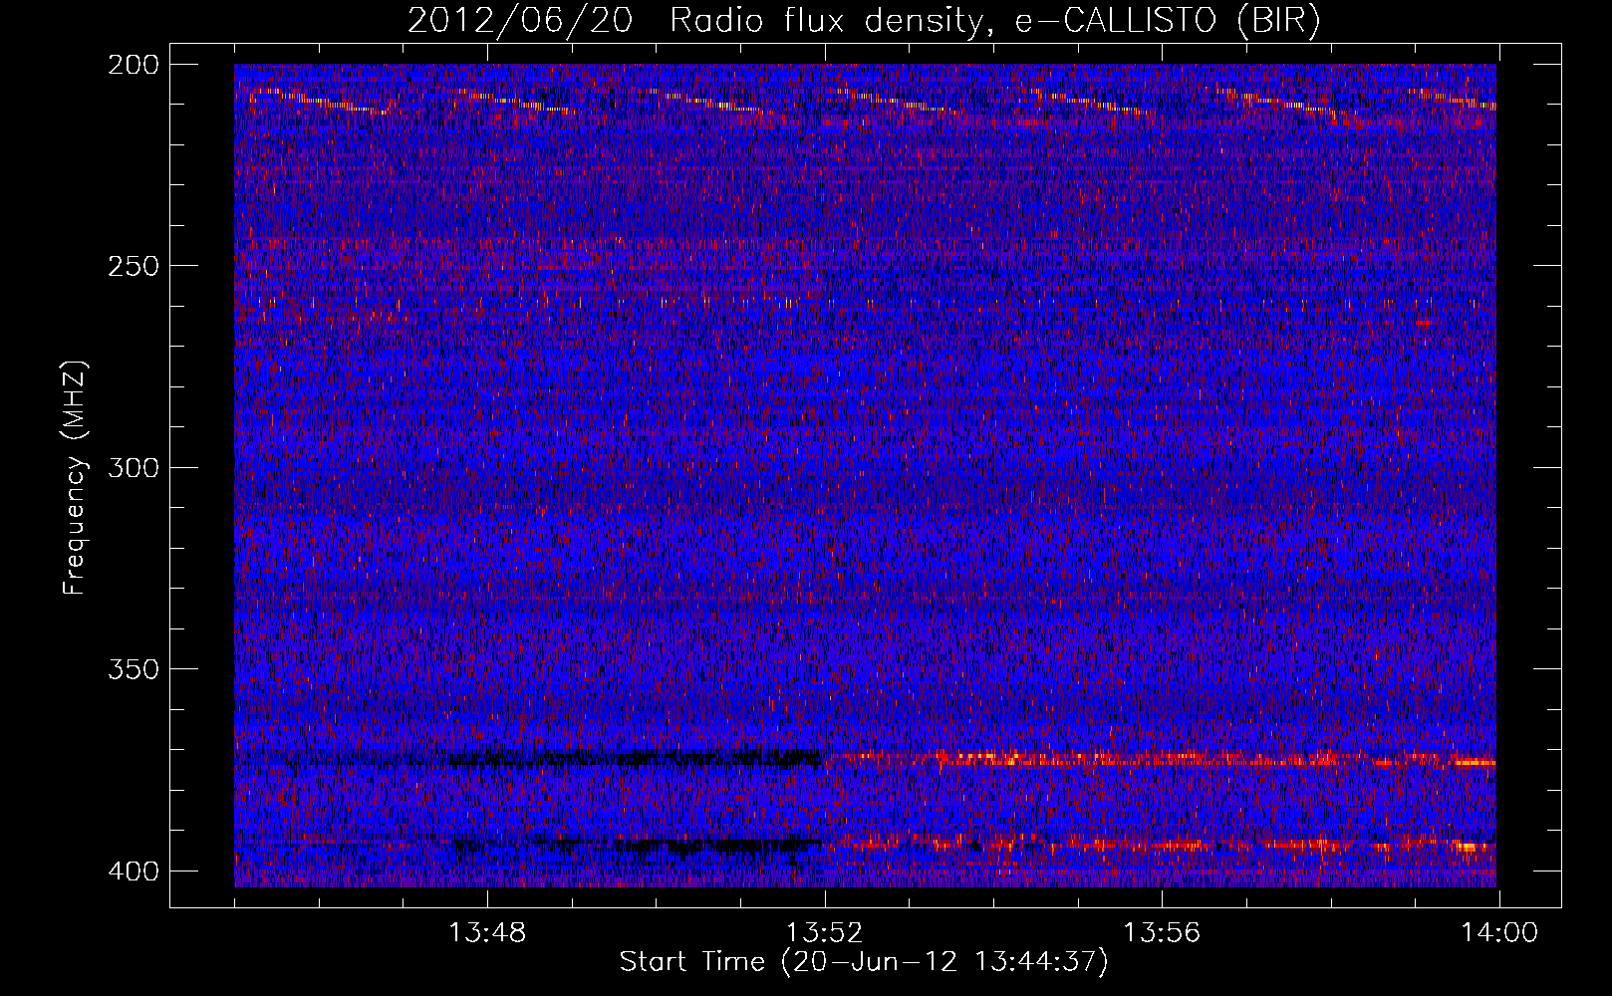Viewport: 1612px width, 996px height.
Task: Click the plot title 'Radio flux density, e-CALLISTO (BIR)'
Action: pos(994,20)
